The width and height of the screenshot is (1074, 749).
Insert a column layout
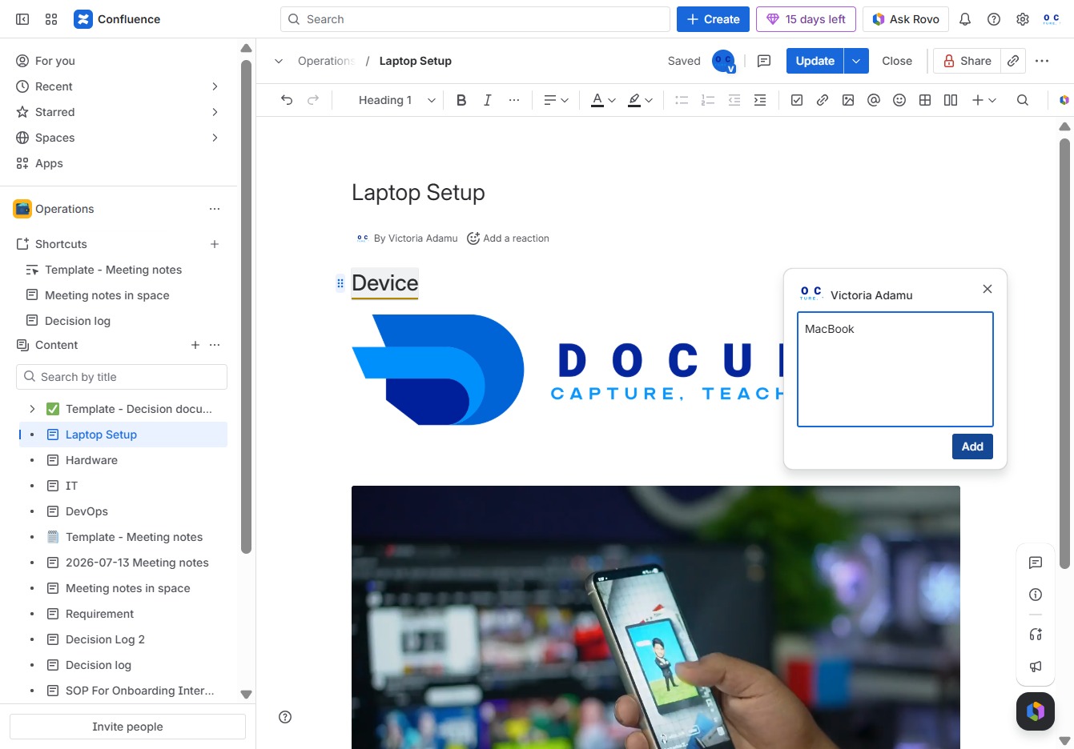click(x=951, y=100)
